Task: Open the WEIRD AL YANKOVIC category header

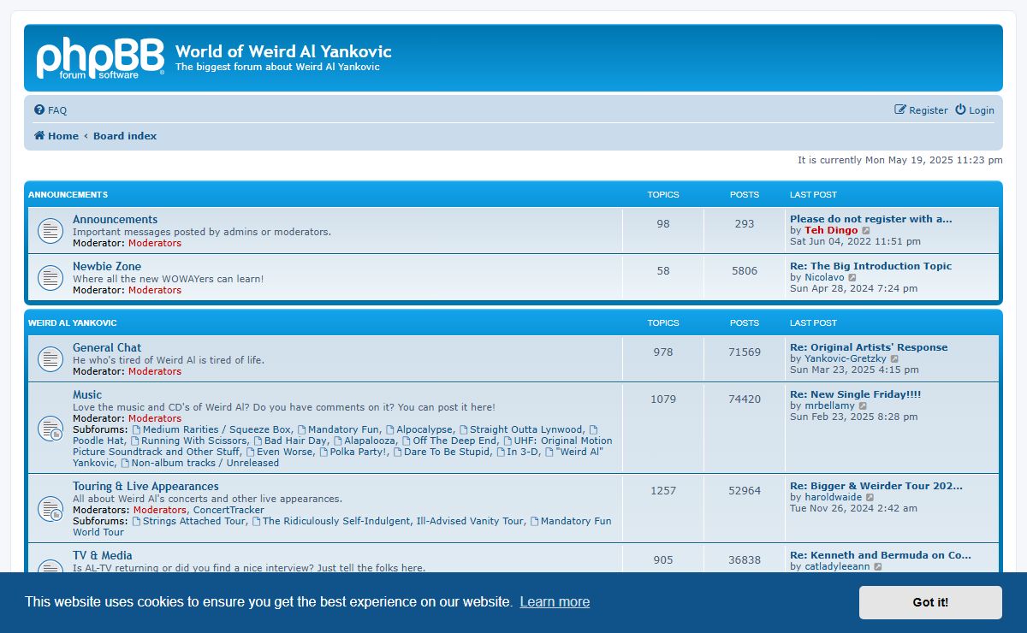Action: click(73, 323)
